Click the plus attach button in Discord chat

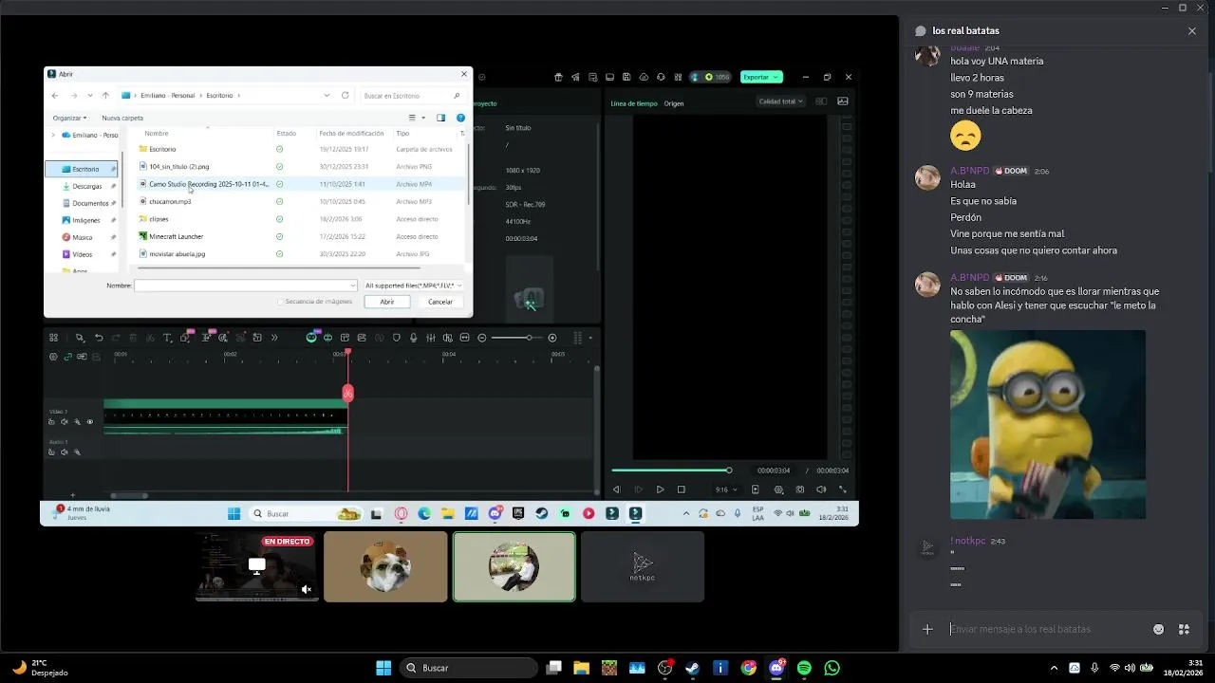(927, 629)
